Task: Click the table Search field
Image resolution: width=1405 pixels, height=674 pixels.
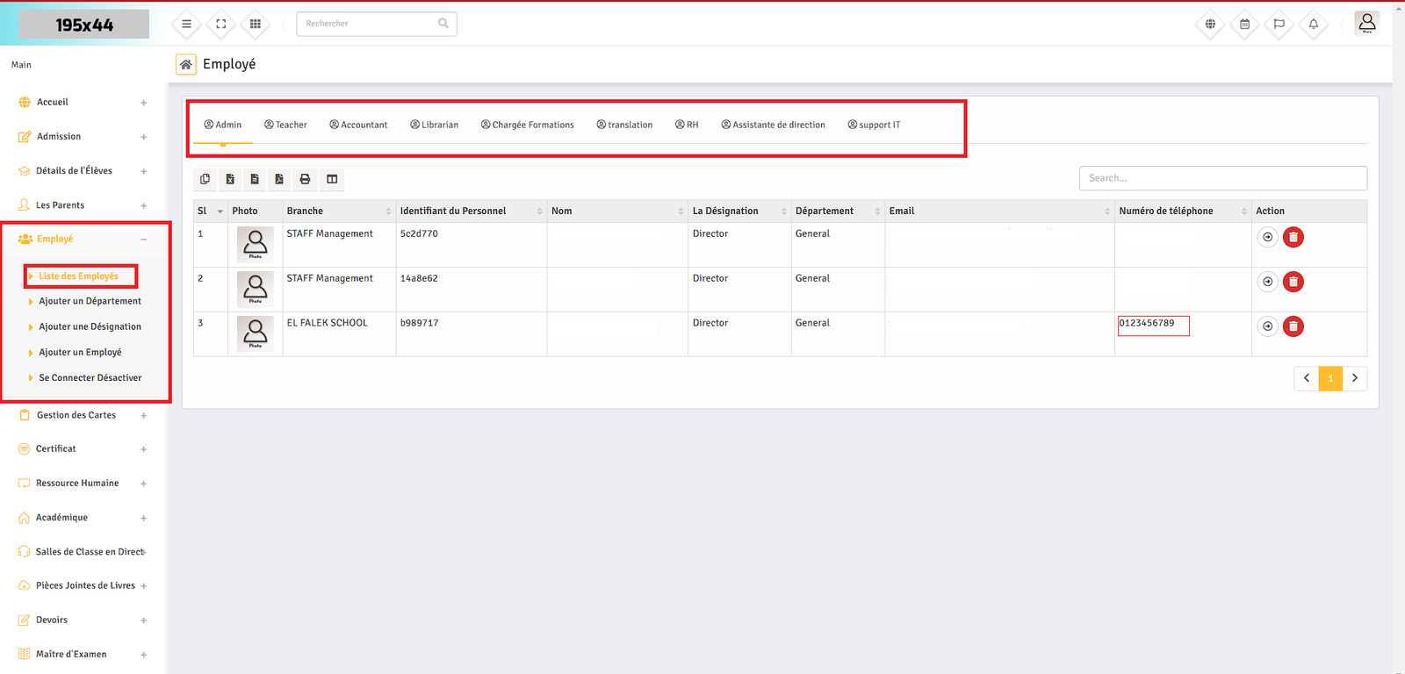Action: (x=1222, y=178)
